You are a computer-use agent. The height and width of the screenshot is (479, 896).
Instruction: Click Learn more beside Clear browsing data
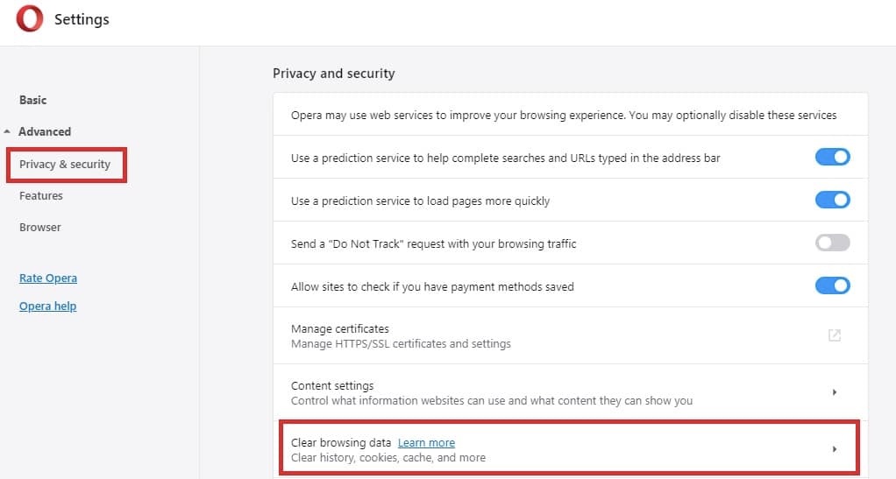coord(426,442)
